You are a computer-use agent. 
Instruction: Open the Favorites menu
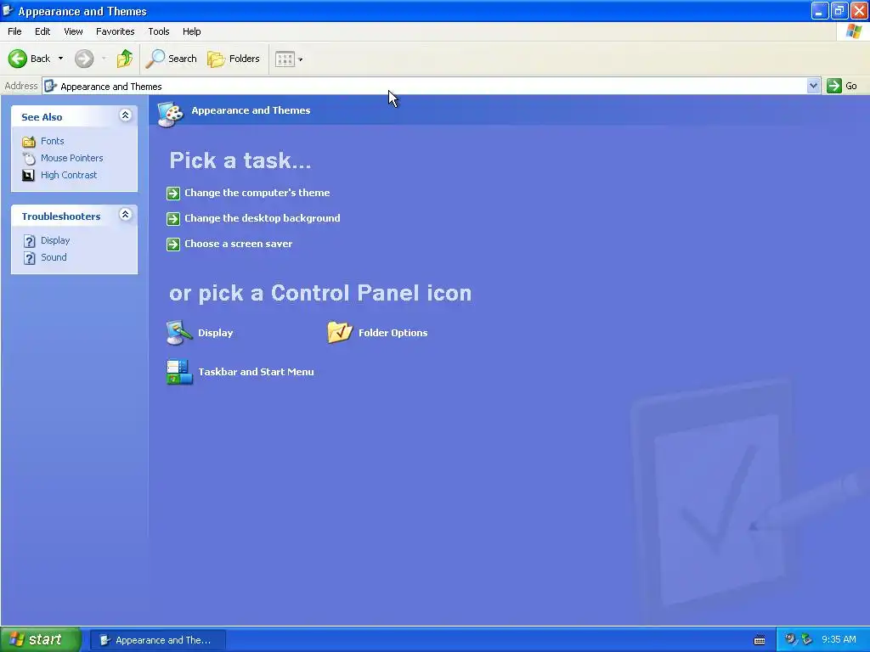pyautogui.click(x=115, y=31)
